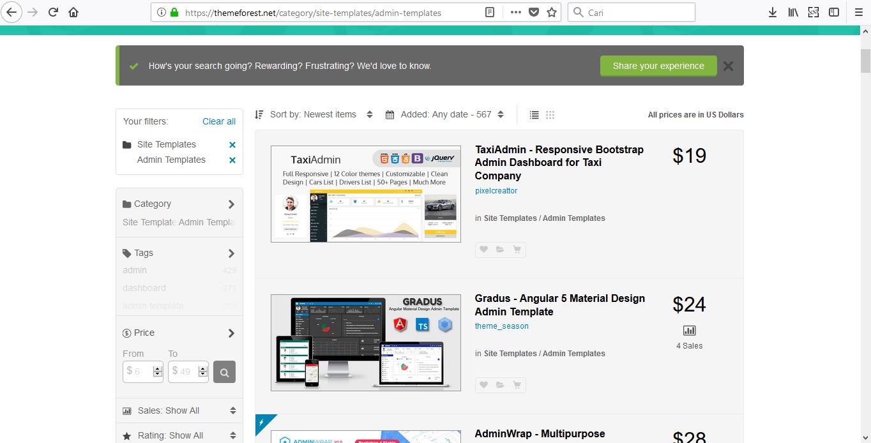
Task: Open the downloads panel
Action: coord(772,12)
